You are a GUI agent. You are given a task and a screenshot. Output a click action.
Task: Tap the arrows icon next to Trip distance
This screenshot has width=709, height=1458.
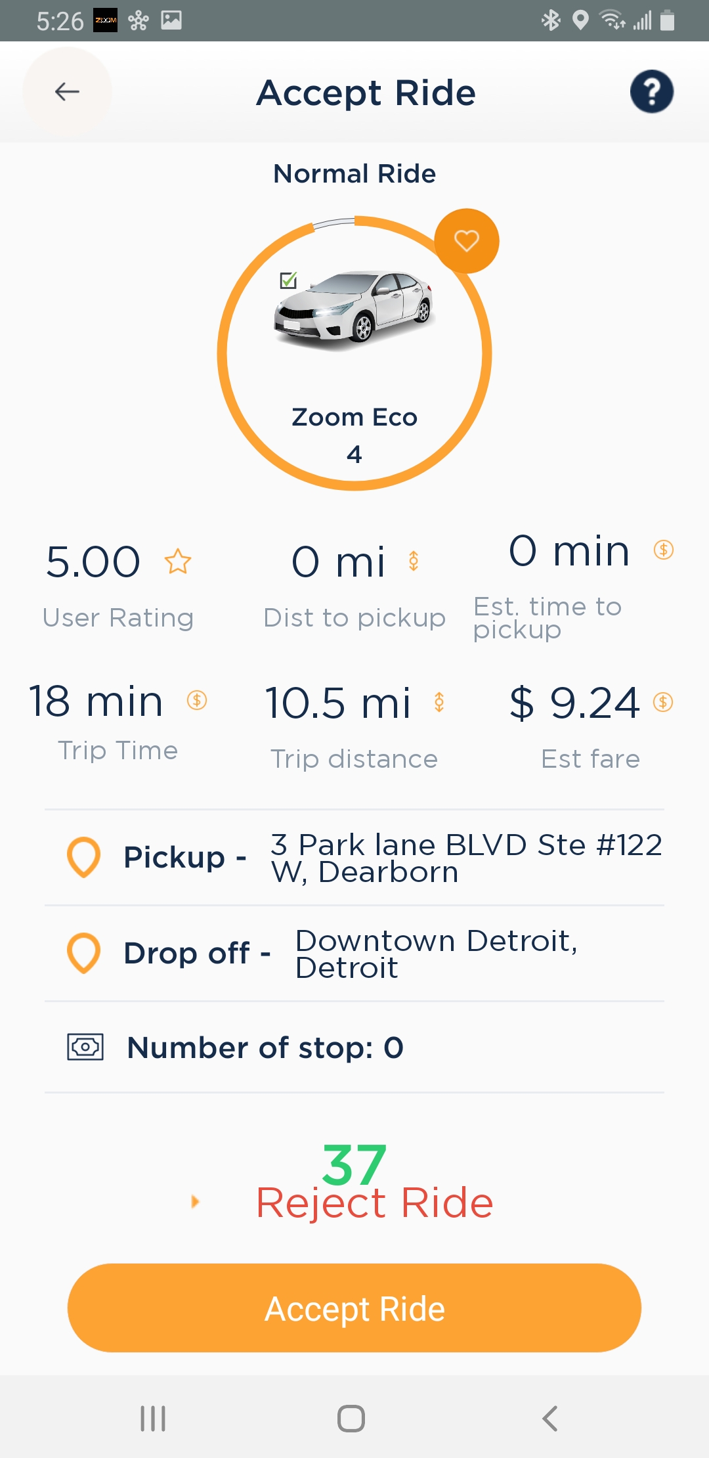(x=439, y=702)
